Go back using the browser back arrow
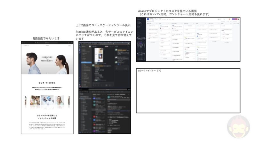This screenshot has width=256, height=144. 23,43
